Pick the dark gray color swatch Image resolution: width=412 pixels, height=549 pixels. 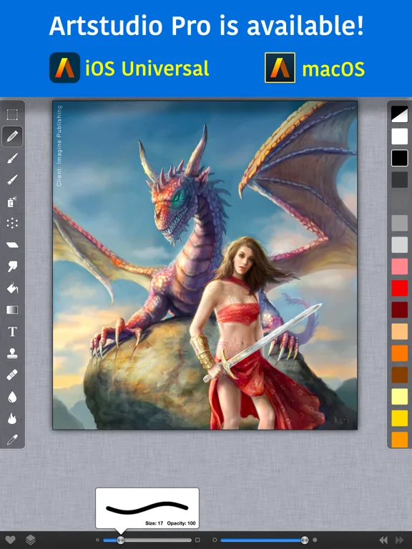(399, 179)
